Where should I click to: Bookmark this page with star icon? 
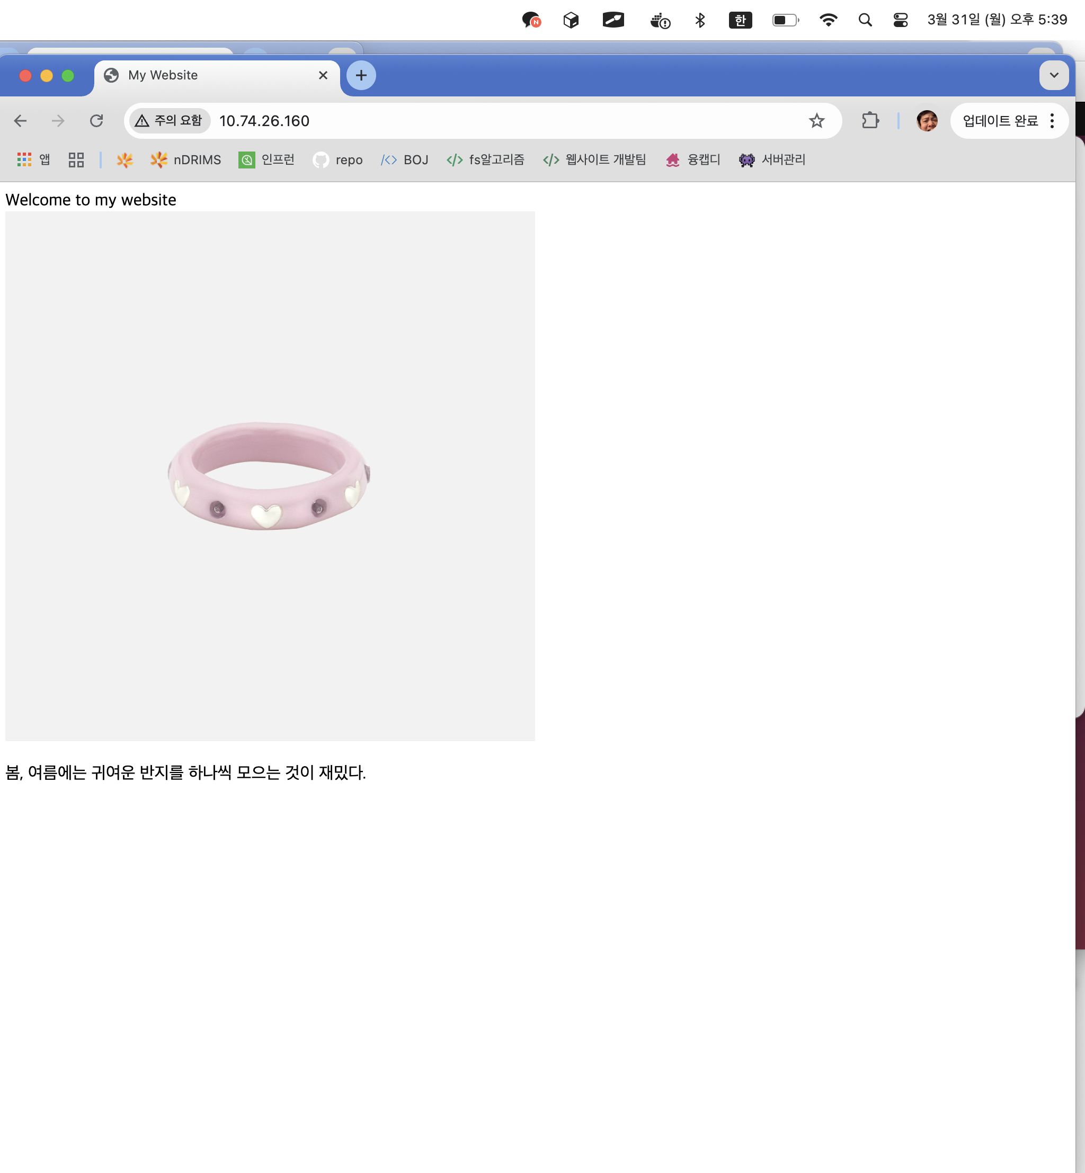(x=816, y=121)
